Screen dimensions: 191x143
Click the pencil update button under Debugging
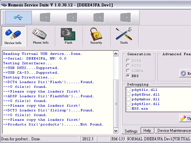185,118
